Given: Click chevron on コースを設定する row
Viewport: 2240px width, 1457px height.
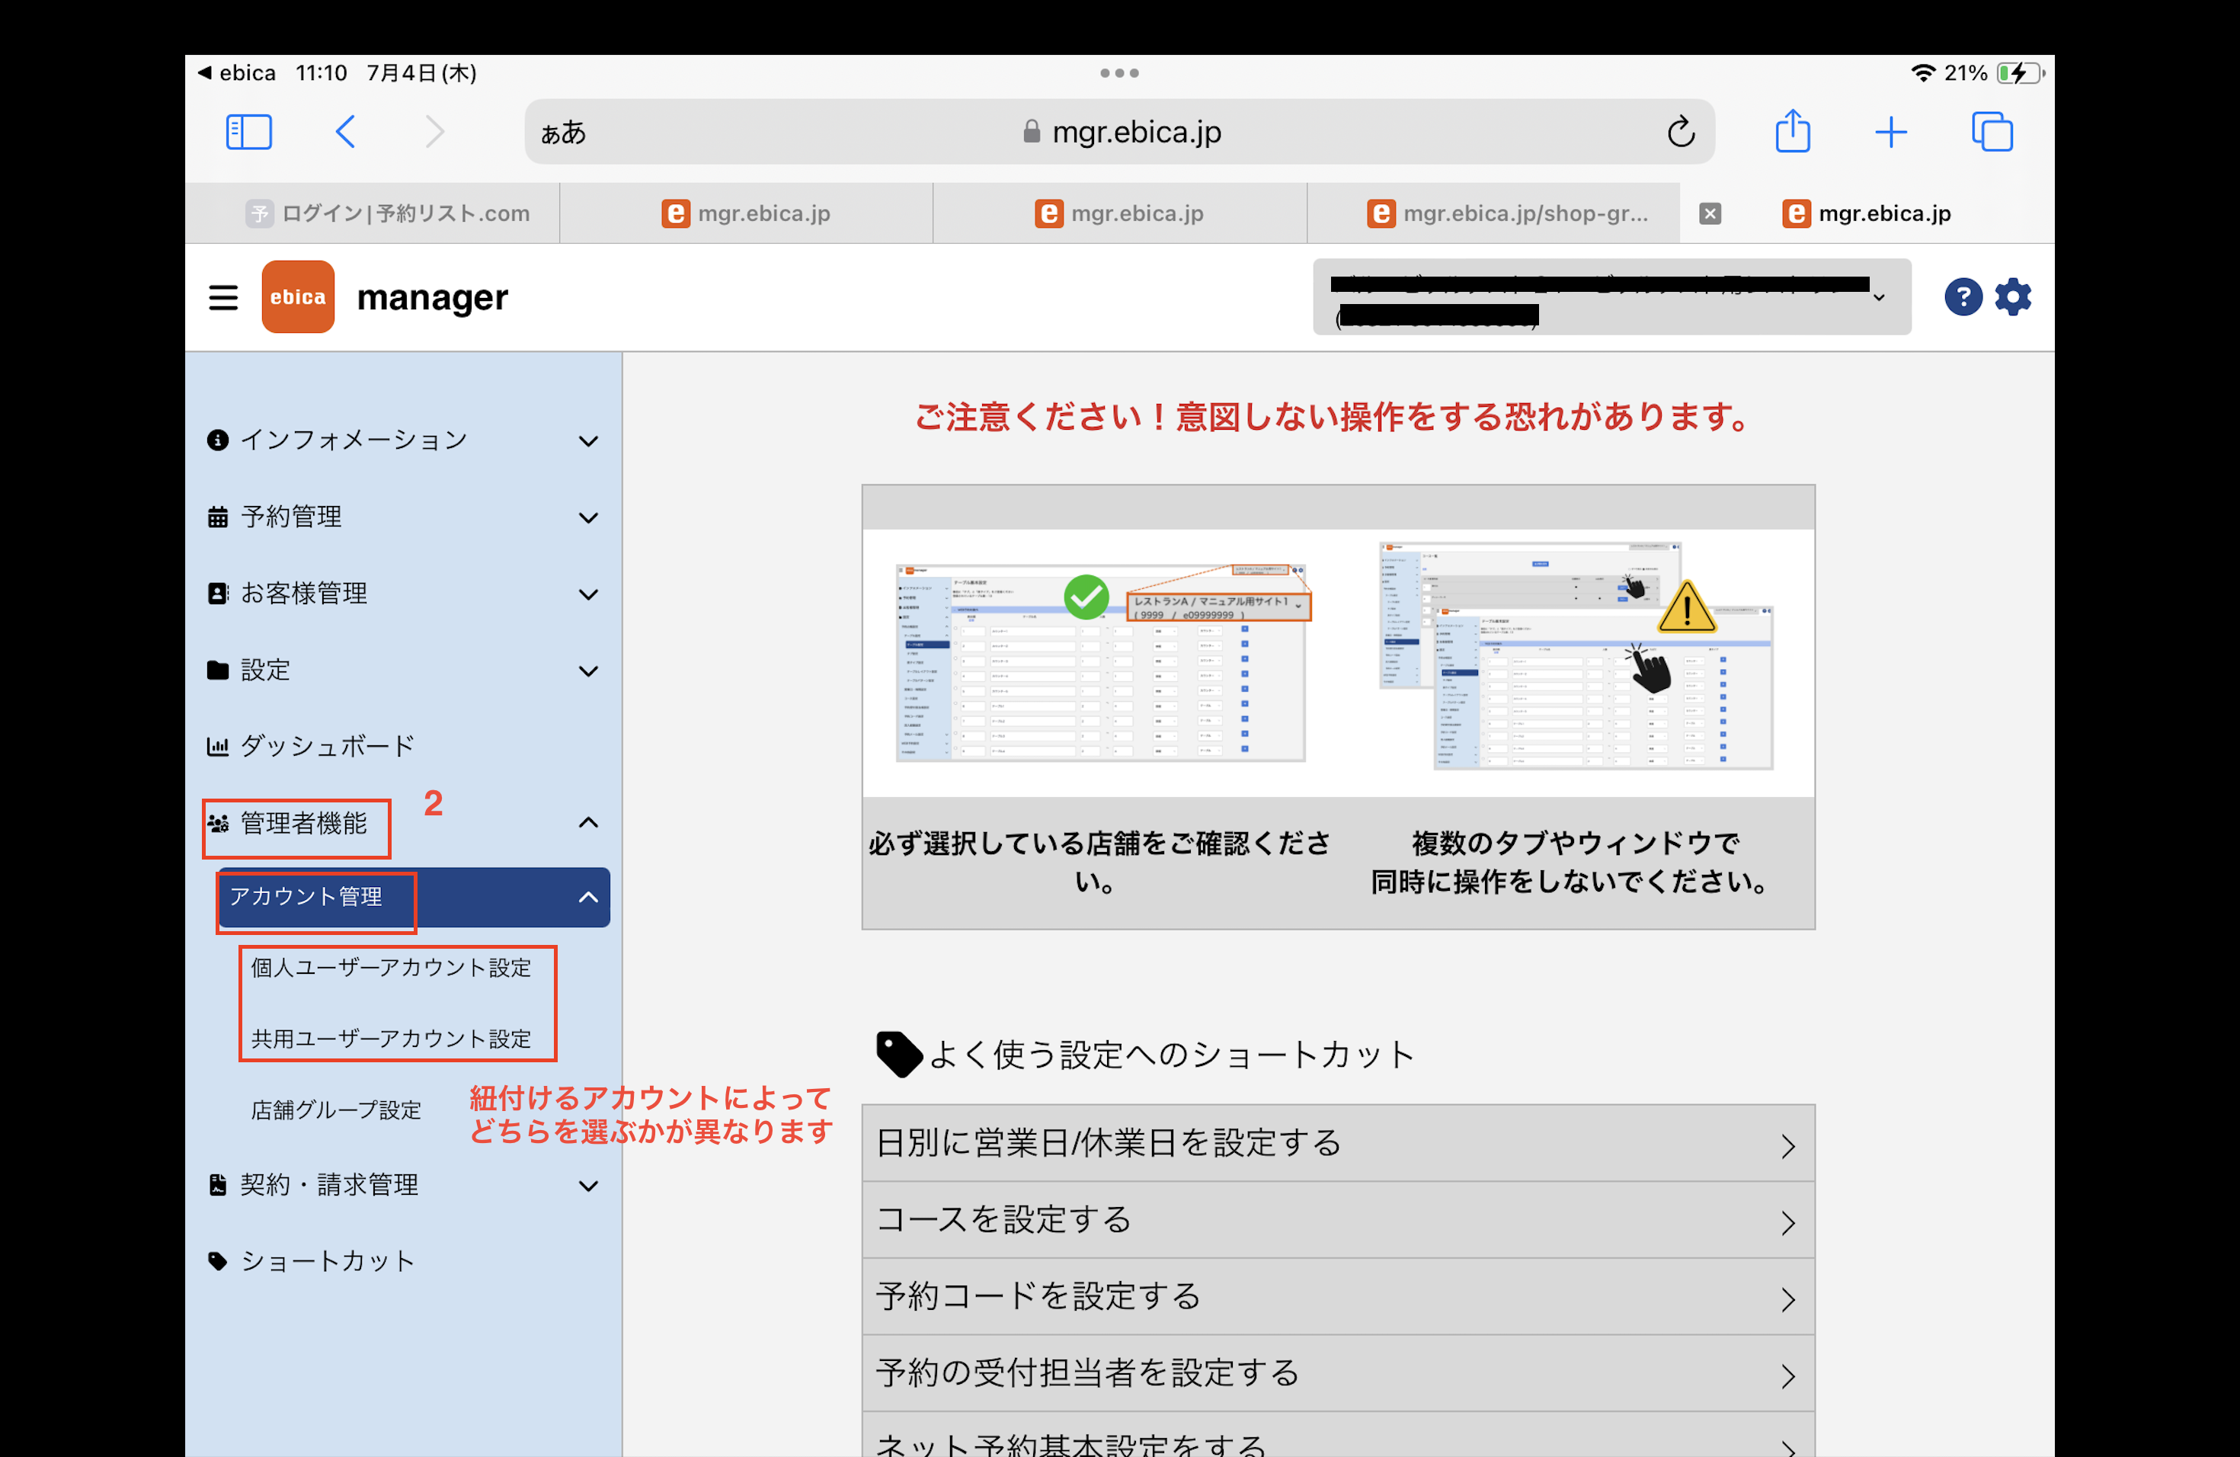Looking at the screenshot, I should tap(1788, 1222).
